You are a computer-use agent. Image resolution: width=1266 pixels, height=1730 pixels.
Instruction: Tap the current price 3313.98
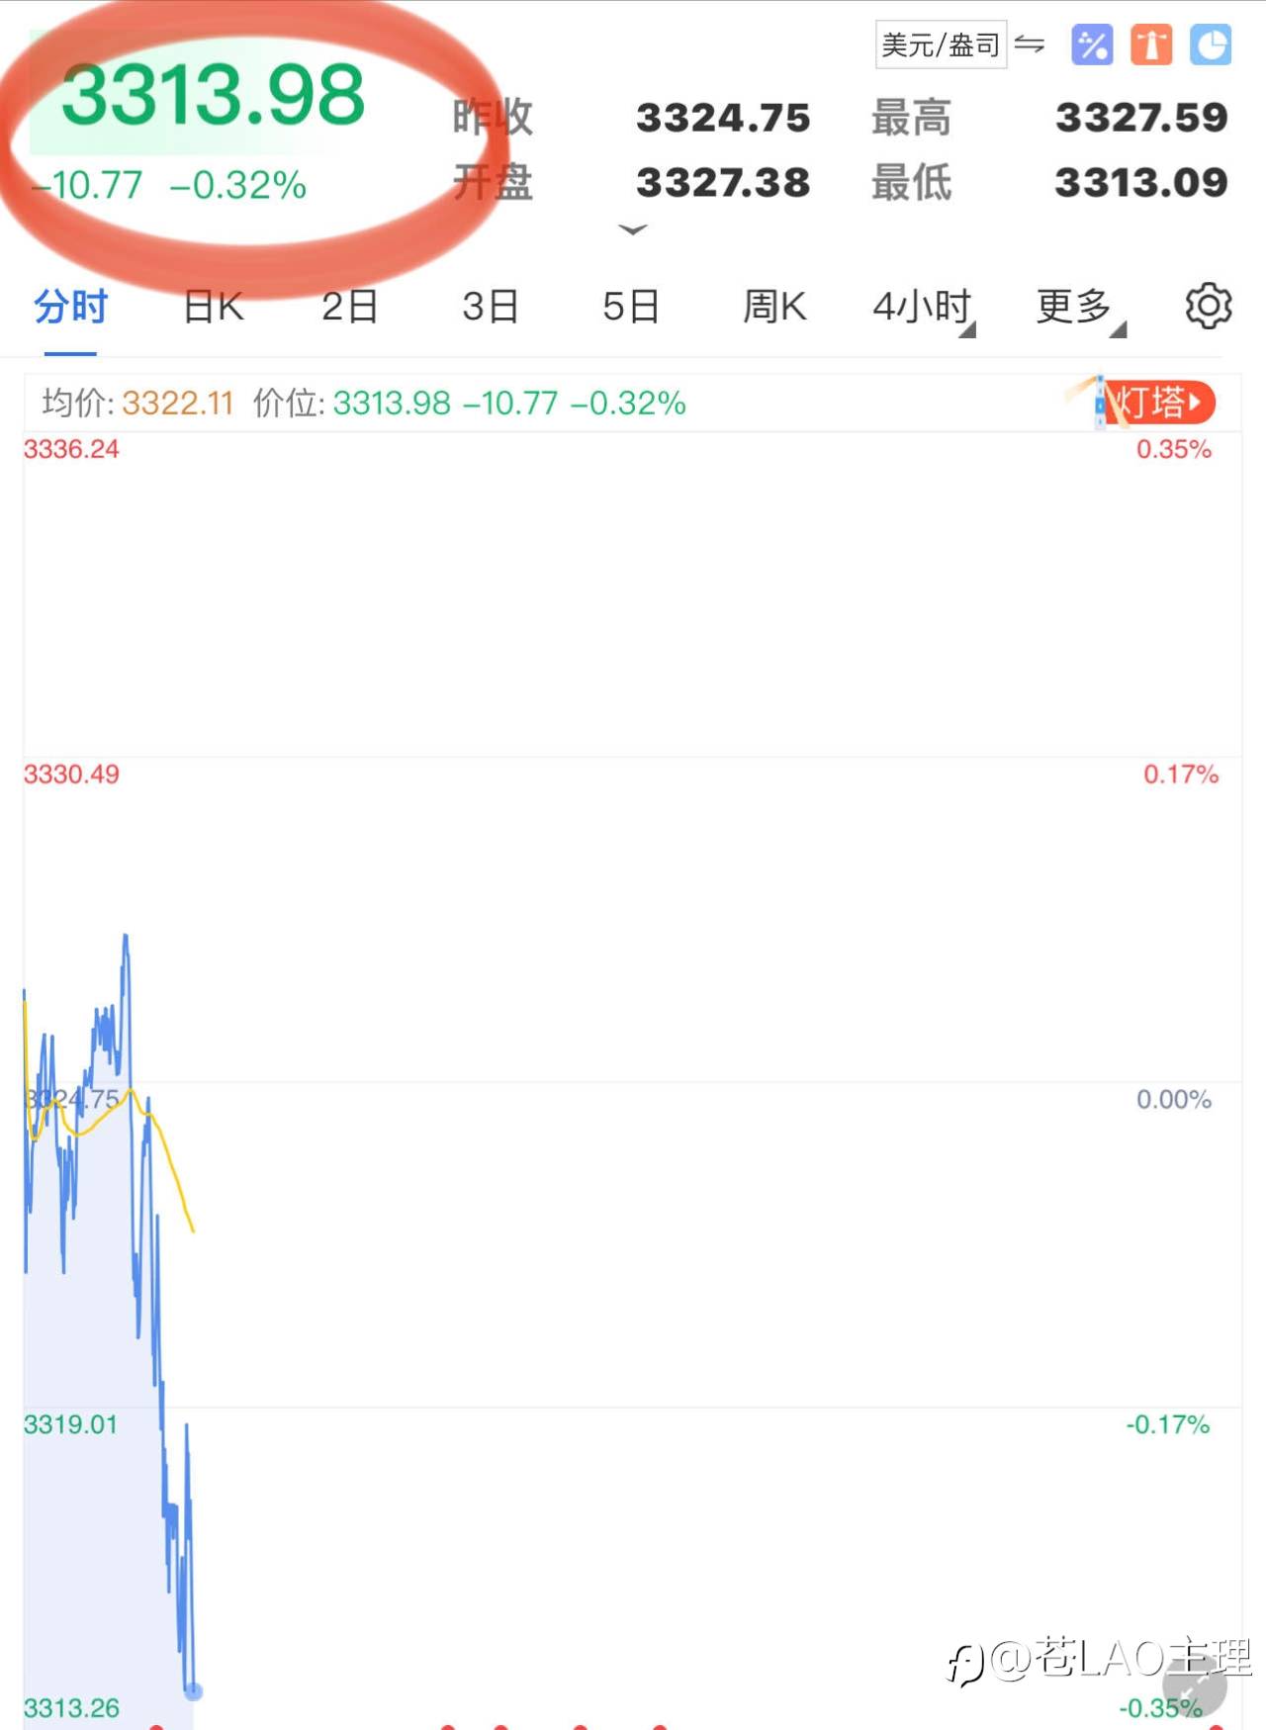213,95
